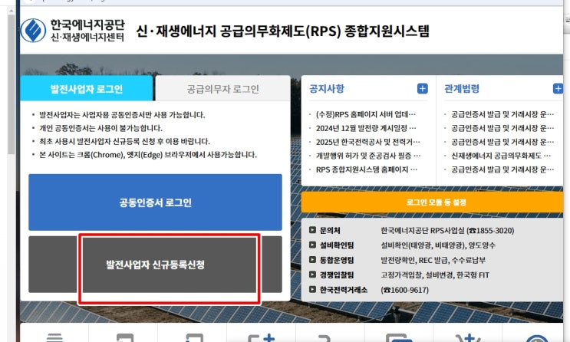
Task: Click the 통합운영팀 bullet icon
Action: click(312, 260)
